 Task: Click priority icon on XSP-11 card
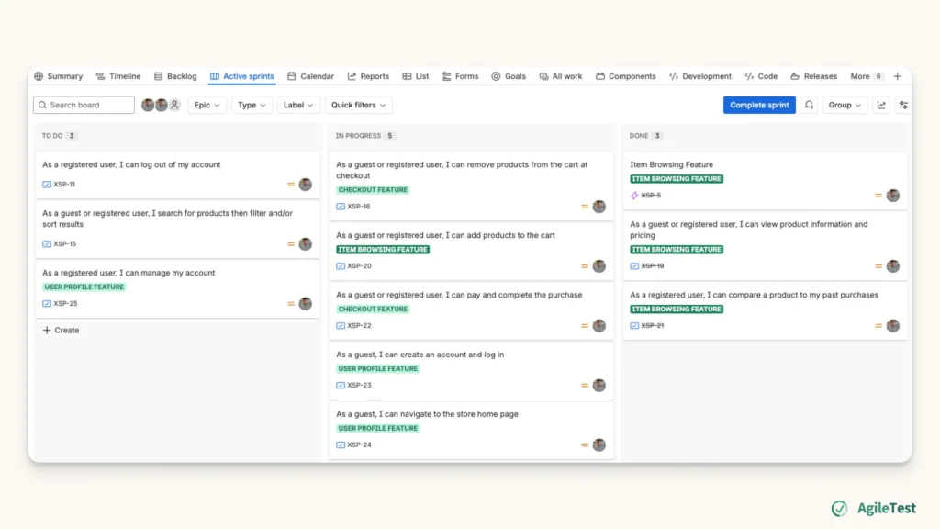click(291, 184)
